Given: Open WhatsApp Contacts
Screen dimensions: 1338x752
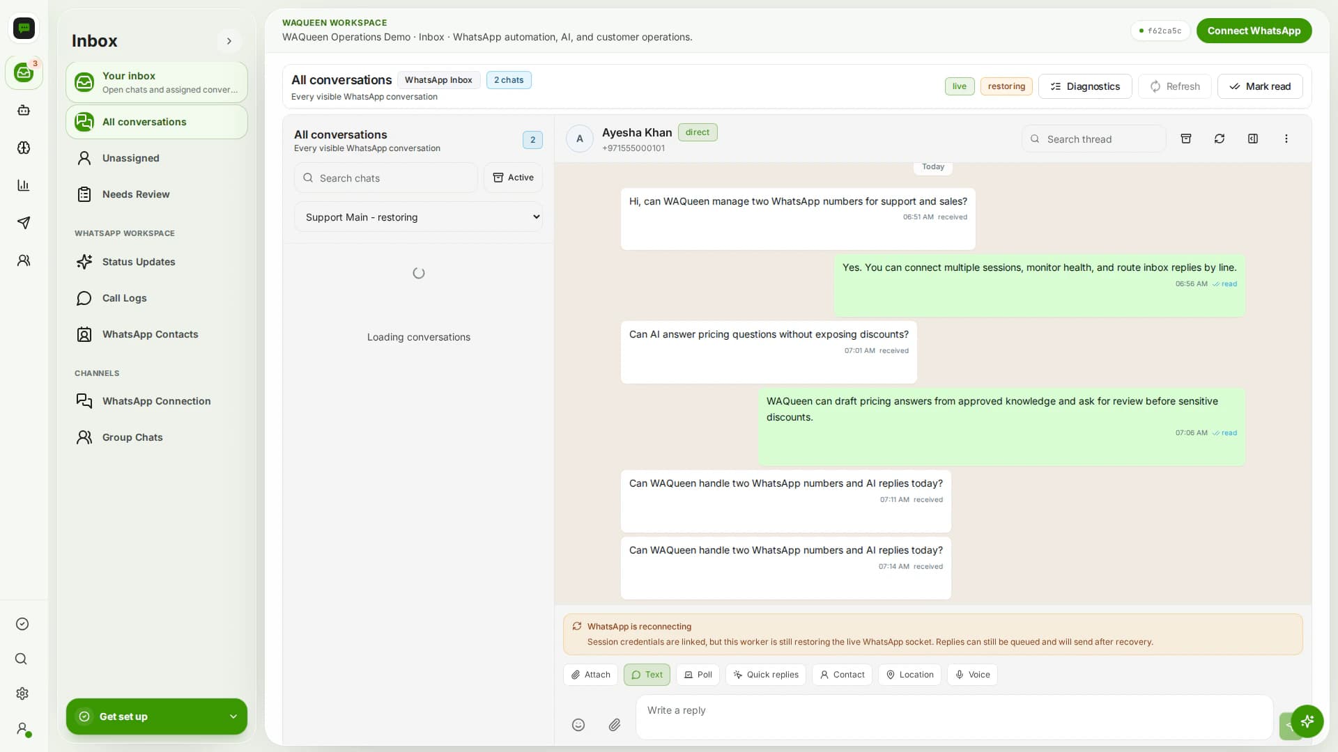Looking at the screenshot, I should (x=157, y=334).
